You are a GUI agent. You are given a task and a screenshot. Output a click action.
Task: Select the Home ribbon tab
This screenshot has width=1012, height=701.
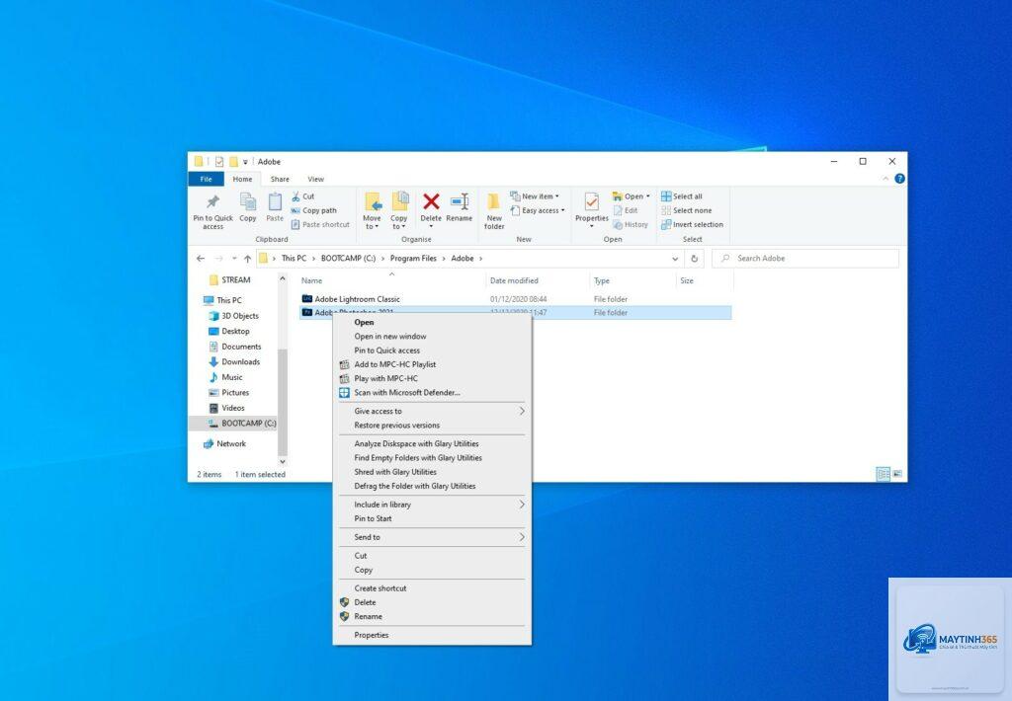tap(243, 179)
